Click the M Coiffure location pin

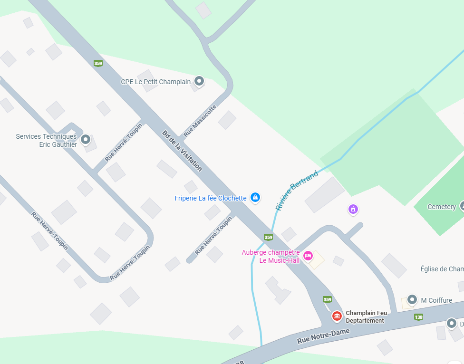(x=412, y=300)
